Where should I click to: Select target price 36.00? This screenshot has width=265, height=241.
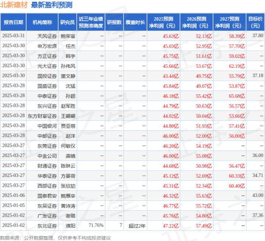[258, 155]
